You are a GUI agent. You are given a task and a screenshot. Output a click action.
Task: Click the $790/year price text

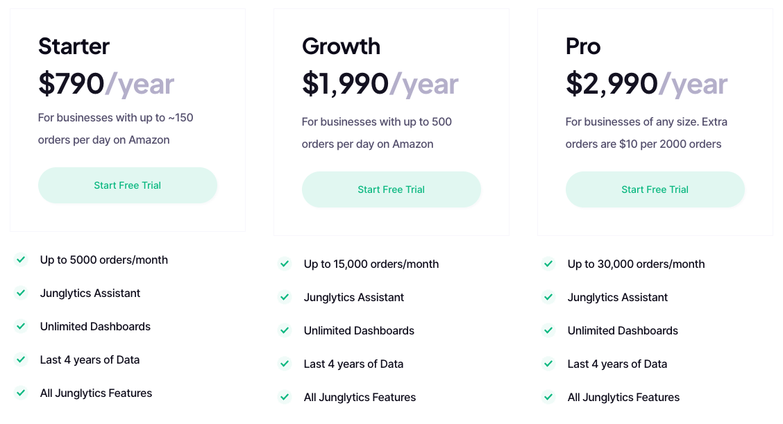click(x=106, y=84)
